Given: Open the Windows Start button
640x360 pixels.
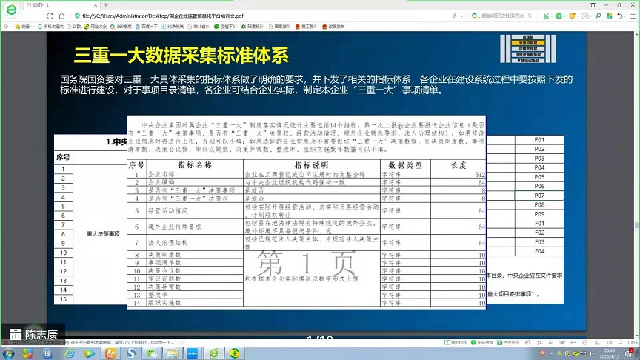Looking at the screenshot, I should tap(8, 353).
